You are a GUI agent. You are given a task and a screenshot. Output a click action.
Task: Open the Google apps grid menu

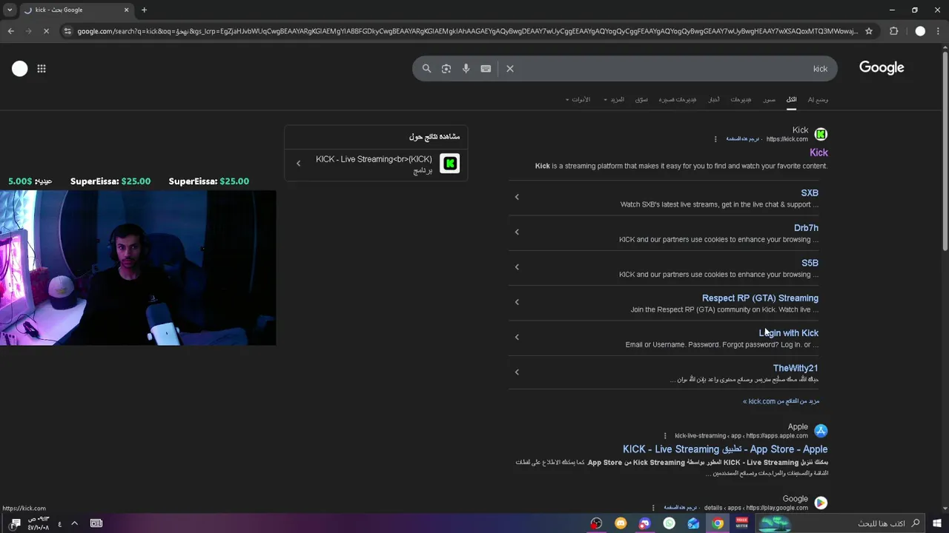tap(42, 68)
